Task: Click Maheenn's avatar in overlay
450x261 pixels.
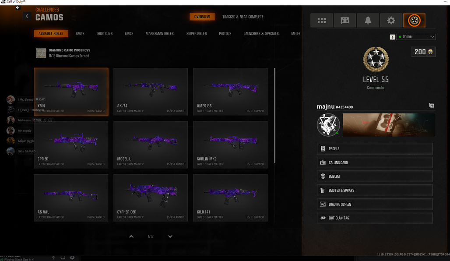Action: [11, 120]
